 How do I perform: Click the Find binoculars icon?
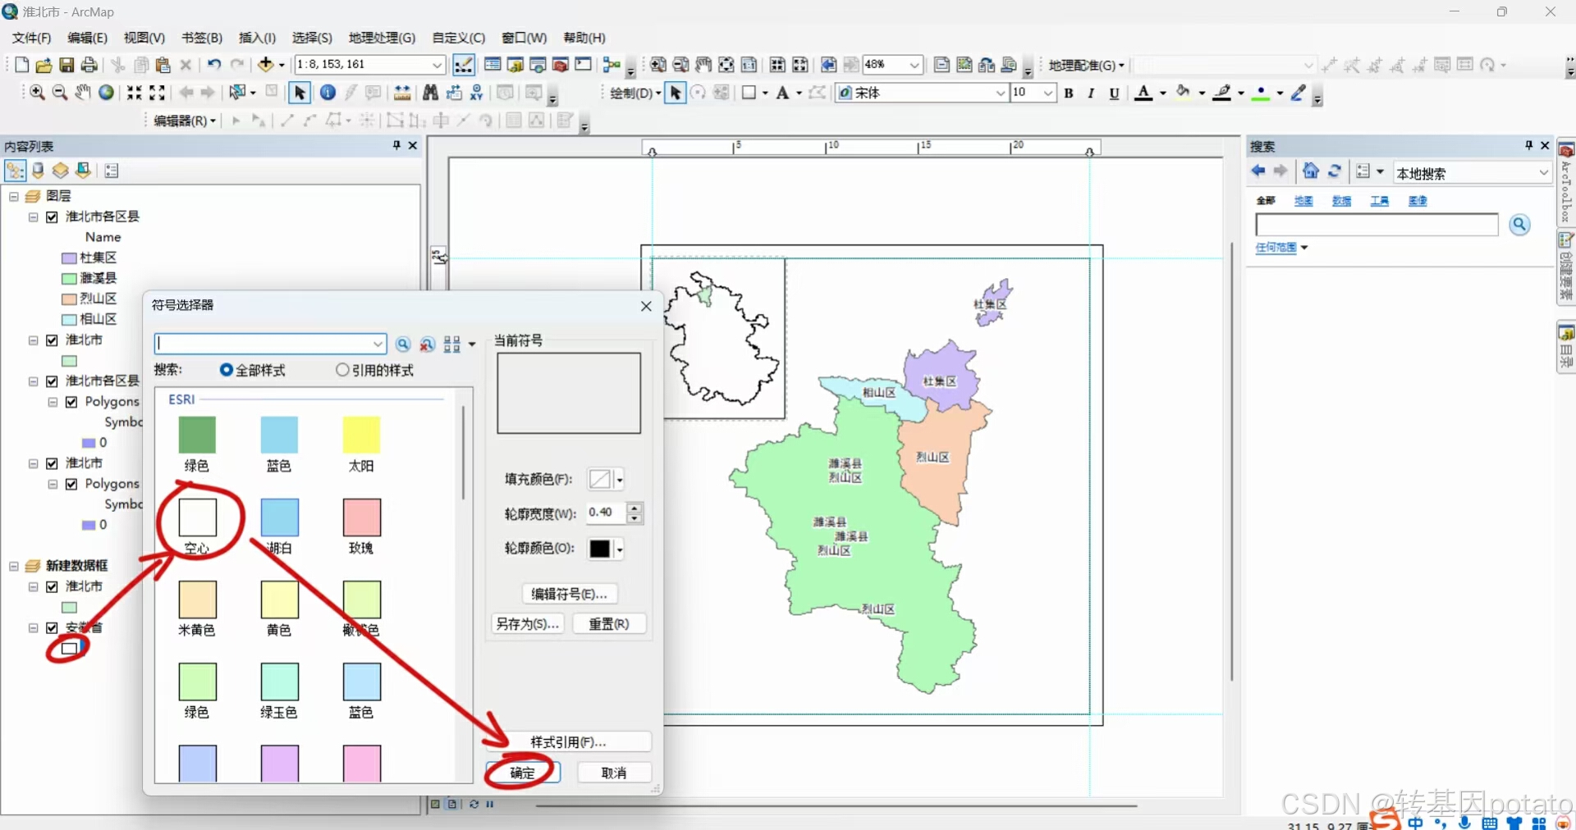pyautogui.click(x=430, y=93)
